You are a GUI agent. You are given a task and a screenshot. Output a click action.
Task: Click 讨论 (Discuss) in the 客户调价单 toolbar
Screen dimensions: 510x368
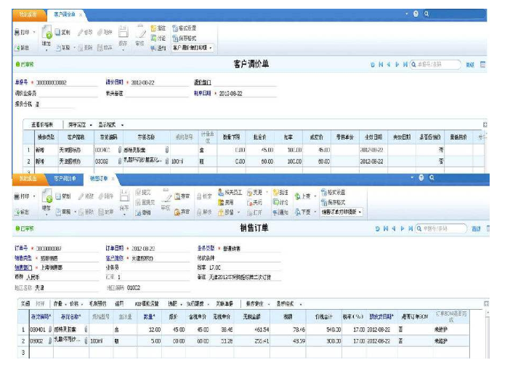tap(158, 38)
